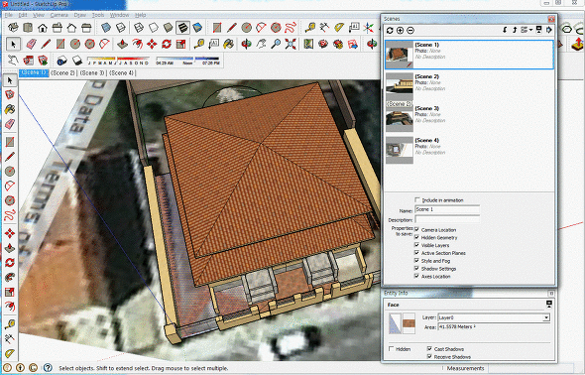
Task: Select Freehand tool in top toolbar
Action: coord(291,27)
